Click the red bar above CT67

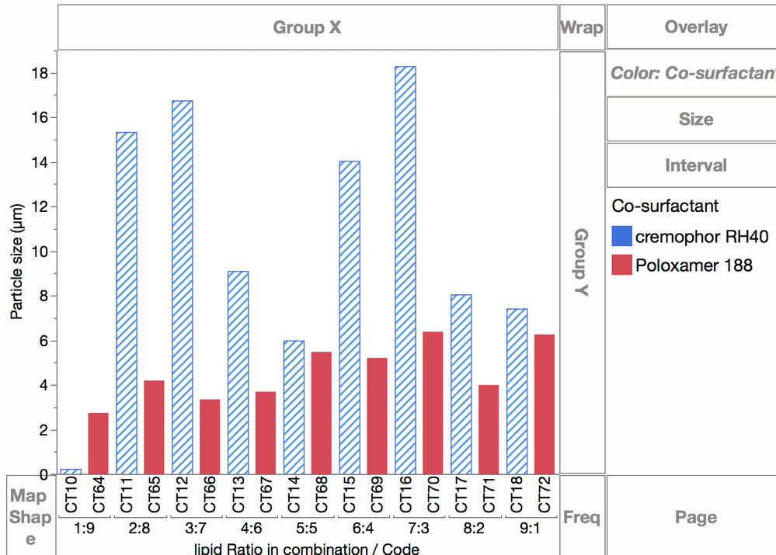point(266,433)
